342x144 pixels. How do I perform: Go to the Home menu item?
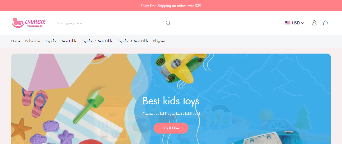point(16,41)
